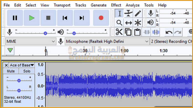193x108 pixels.
Task: Click the green timeline play-head triangle button
Action: point(10,50)
